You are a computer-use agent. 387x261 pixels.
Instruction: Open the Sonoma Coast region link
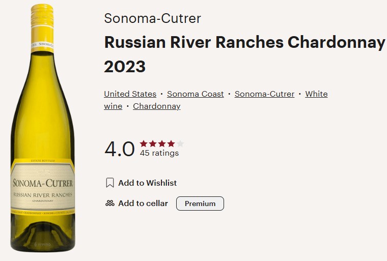[195, 94]
